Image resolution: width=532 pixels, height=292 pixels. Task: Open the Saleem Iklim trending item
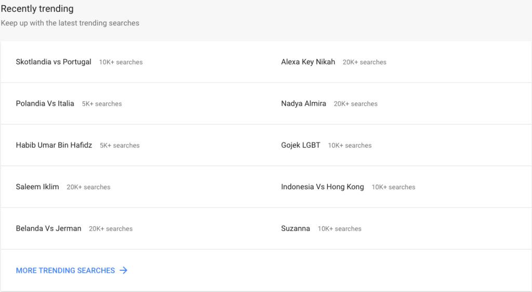pyautogui.click(x=37, y=187)
